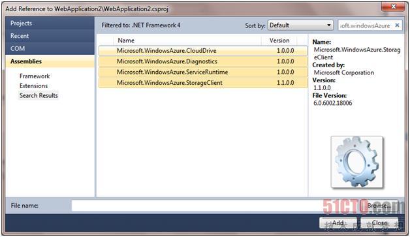
Task: Open Search Results under Assemblies
Action: 39,95
